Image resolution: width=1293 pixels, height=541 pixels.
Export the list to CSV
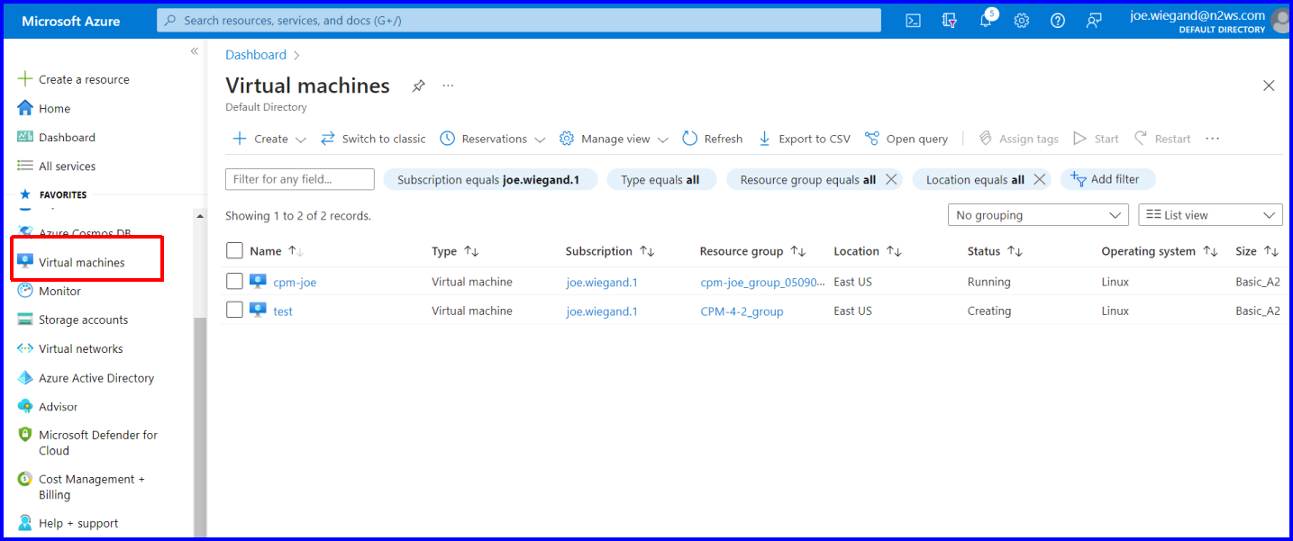point(804,139)
